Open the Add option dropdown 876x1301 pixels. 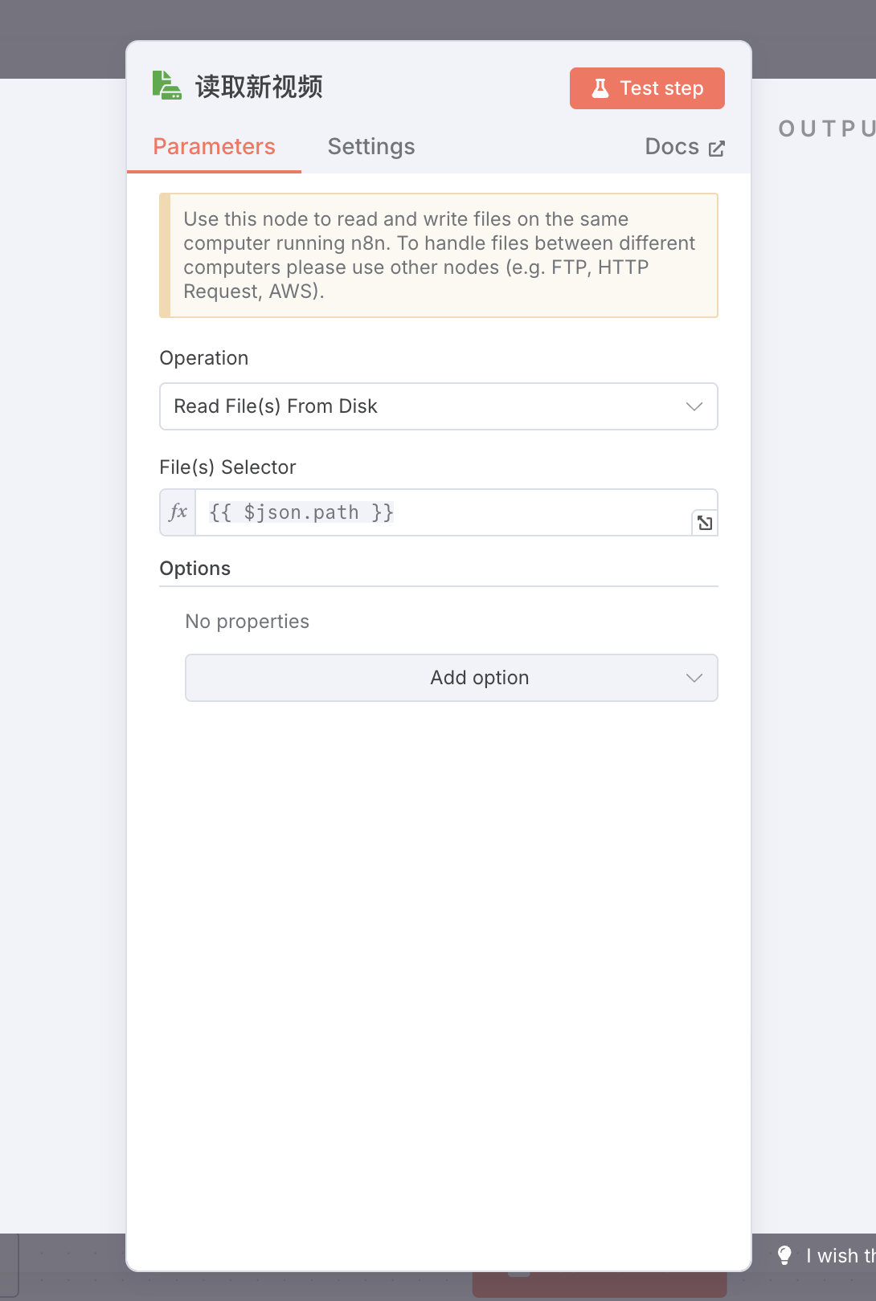click(452, 678)
